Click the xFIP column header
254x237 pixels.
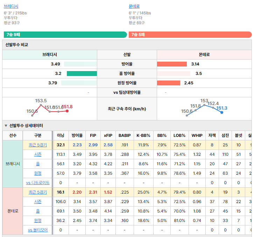(x=108, y=135)
